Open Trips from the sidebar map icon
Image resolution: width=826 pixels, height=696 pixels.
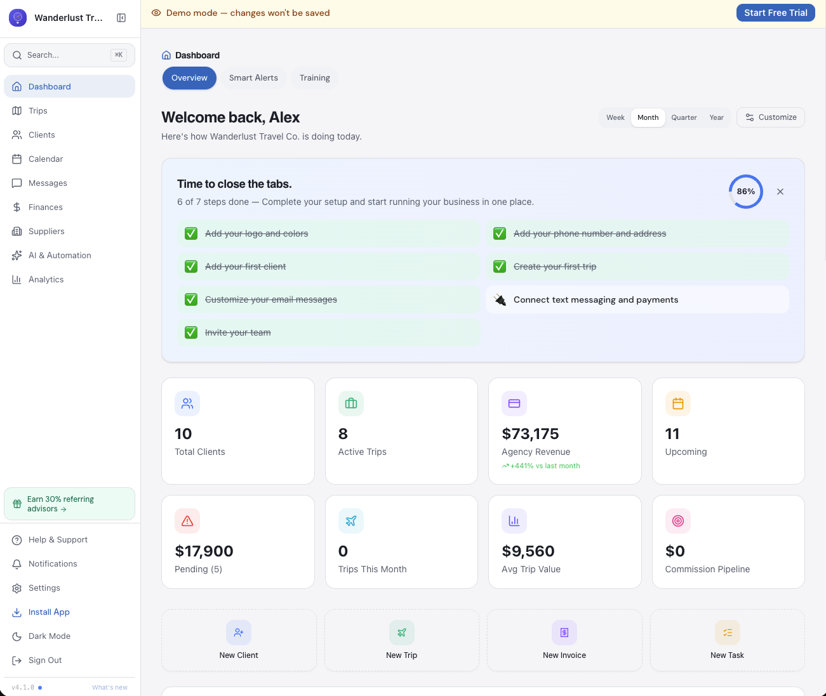point(17,111)
